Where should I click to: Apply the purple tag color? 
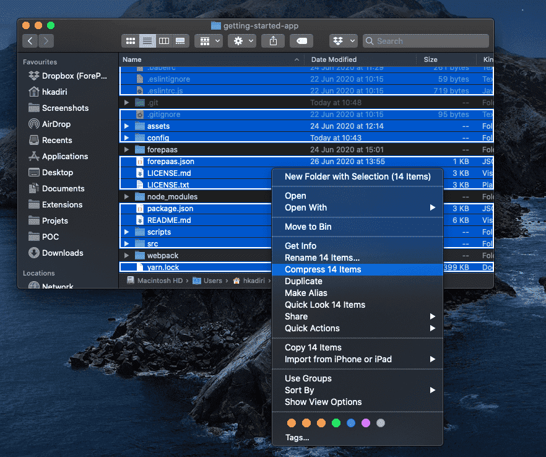click(x=366, y=423)
